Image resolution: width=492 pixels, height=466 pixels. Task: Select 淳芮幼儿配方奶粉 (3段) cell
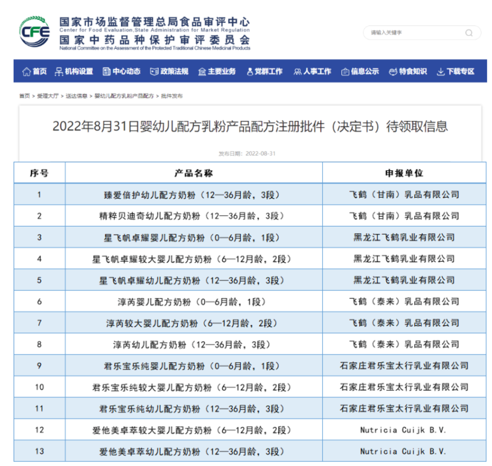194,344
